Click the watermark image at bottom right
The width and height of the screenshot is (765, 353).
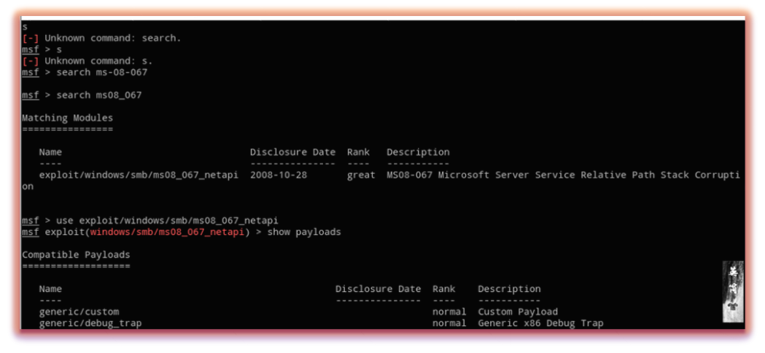pyautogui.click(x=732, y=291)
